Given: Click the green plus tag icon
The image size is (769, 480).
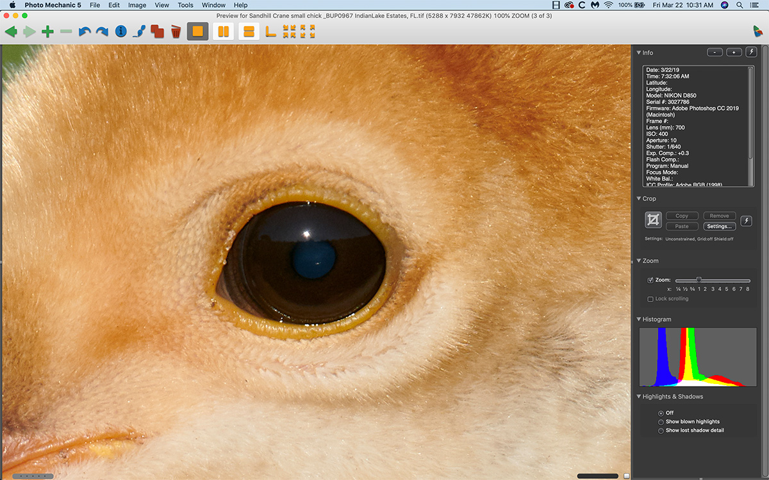Looking at the screenshot, I should click(47, 31).
